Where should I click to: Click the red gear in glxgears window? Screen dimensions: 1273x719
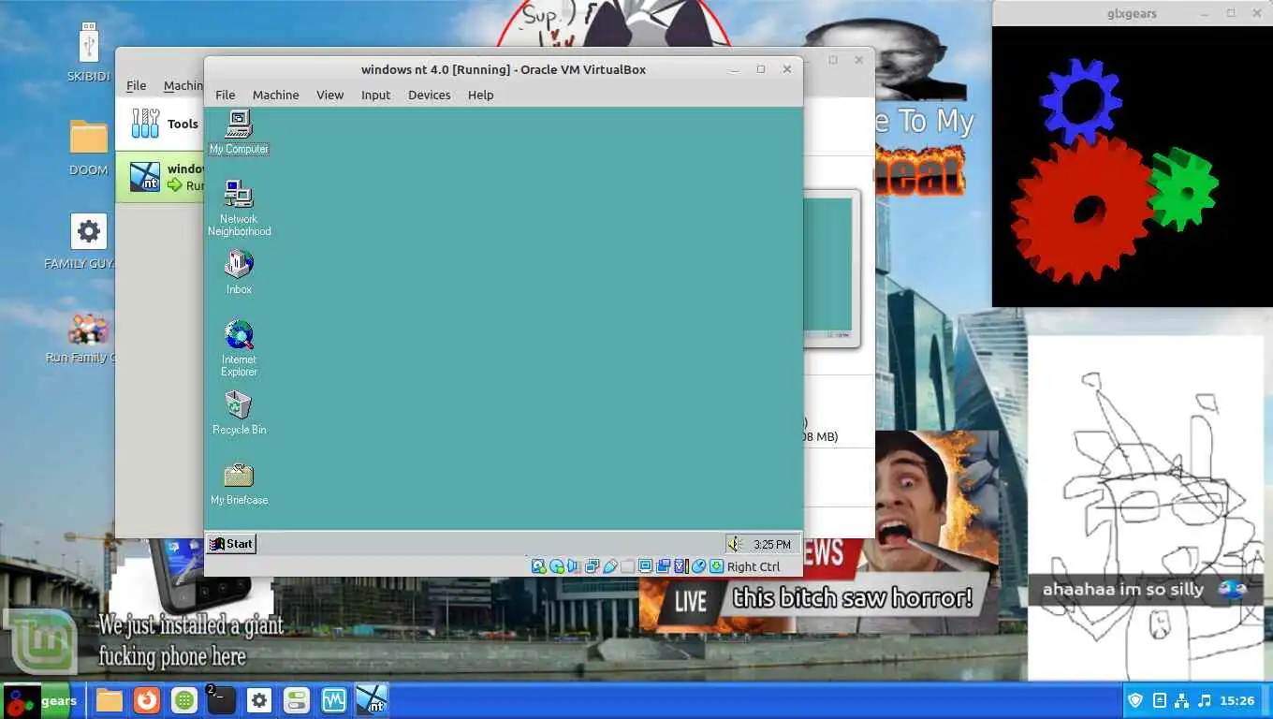[x=1081, y=211]
